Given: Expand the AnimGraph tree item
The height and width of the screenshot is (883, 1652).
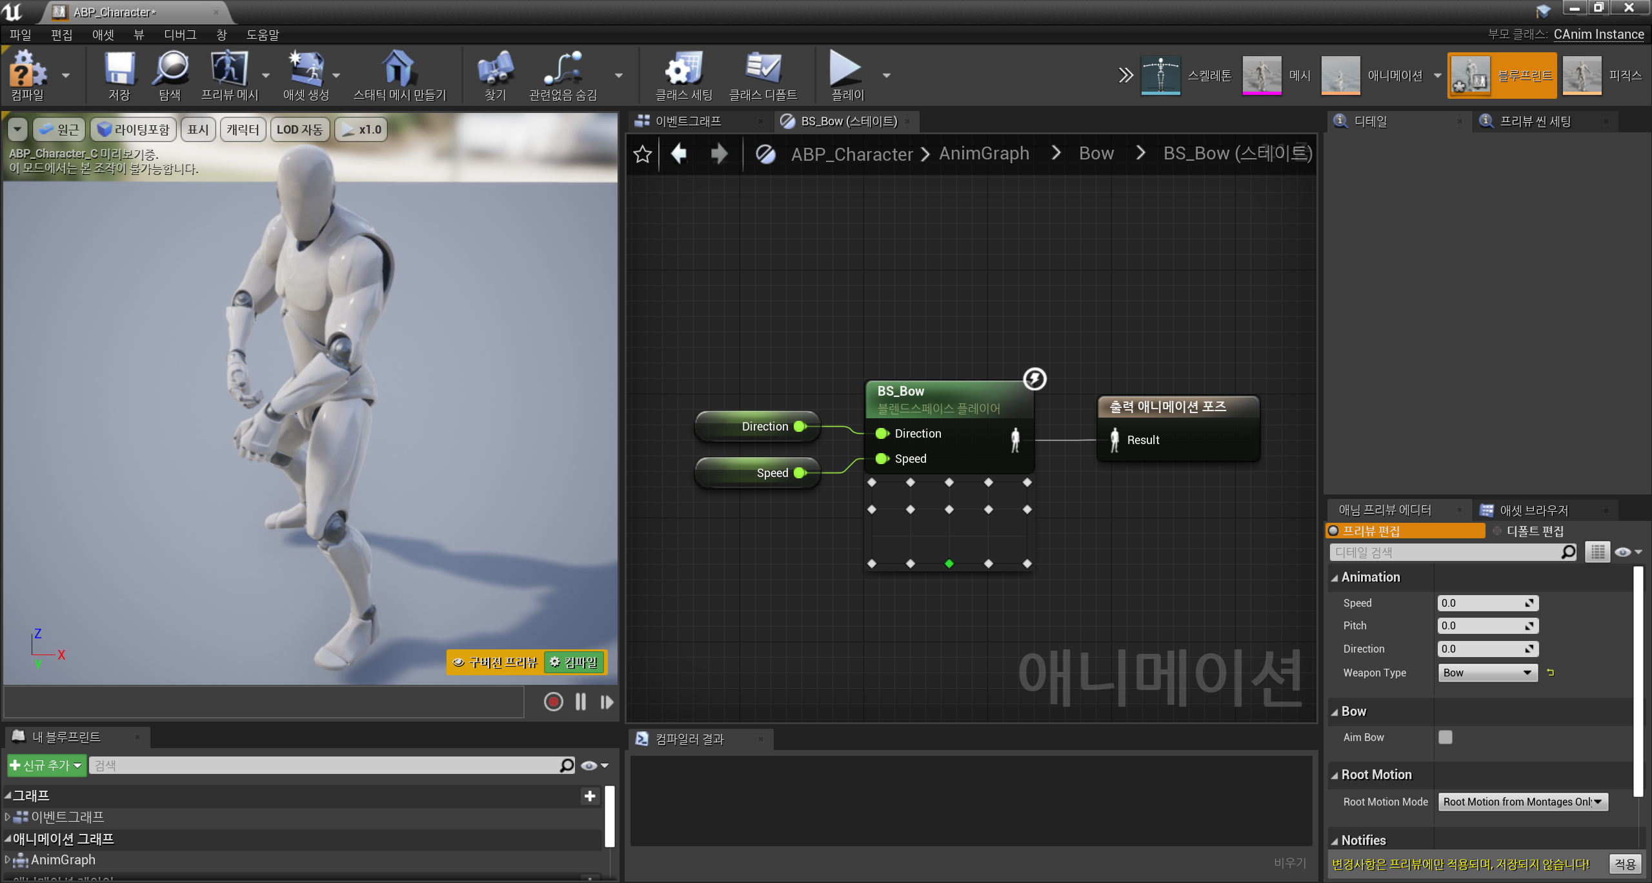Looking at the screenshot, I should [x=8, y=860].
